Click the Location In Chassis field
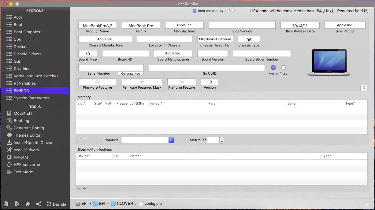Screen dimensions: 375x210 165,39
